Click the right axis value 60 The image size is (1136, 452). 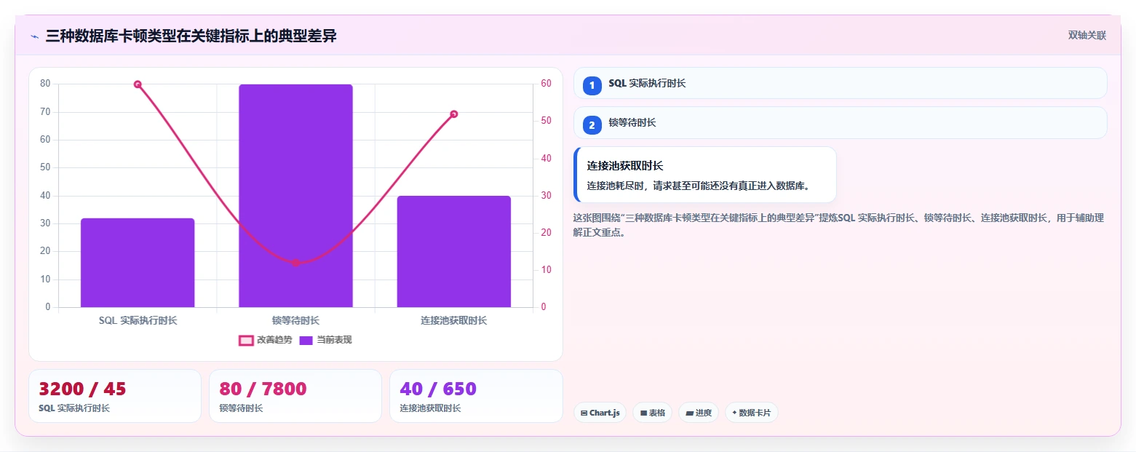[x=547, y=84]
